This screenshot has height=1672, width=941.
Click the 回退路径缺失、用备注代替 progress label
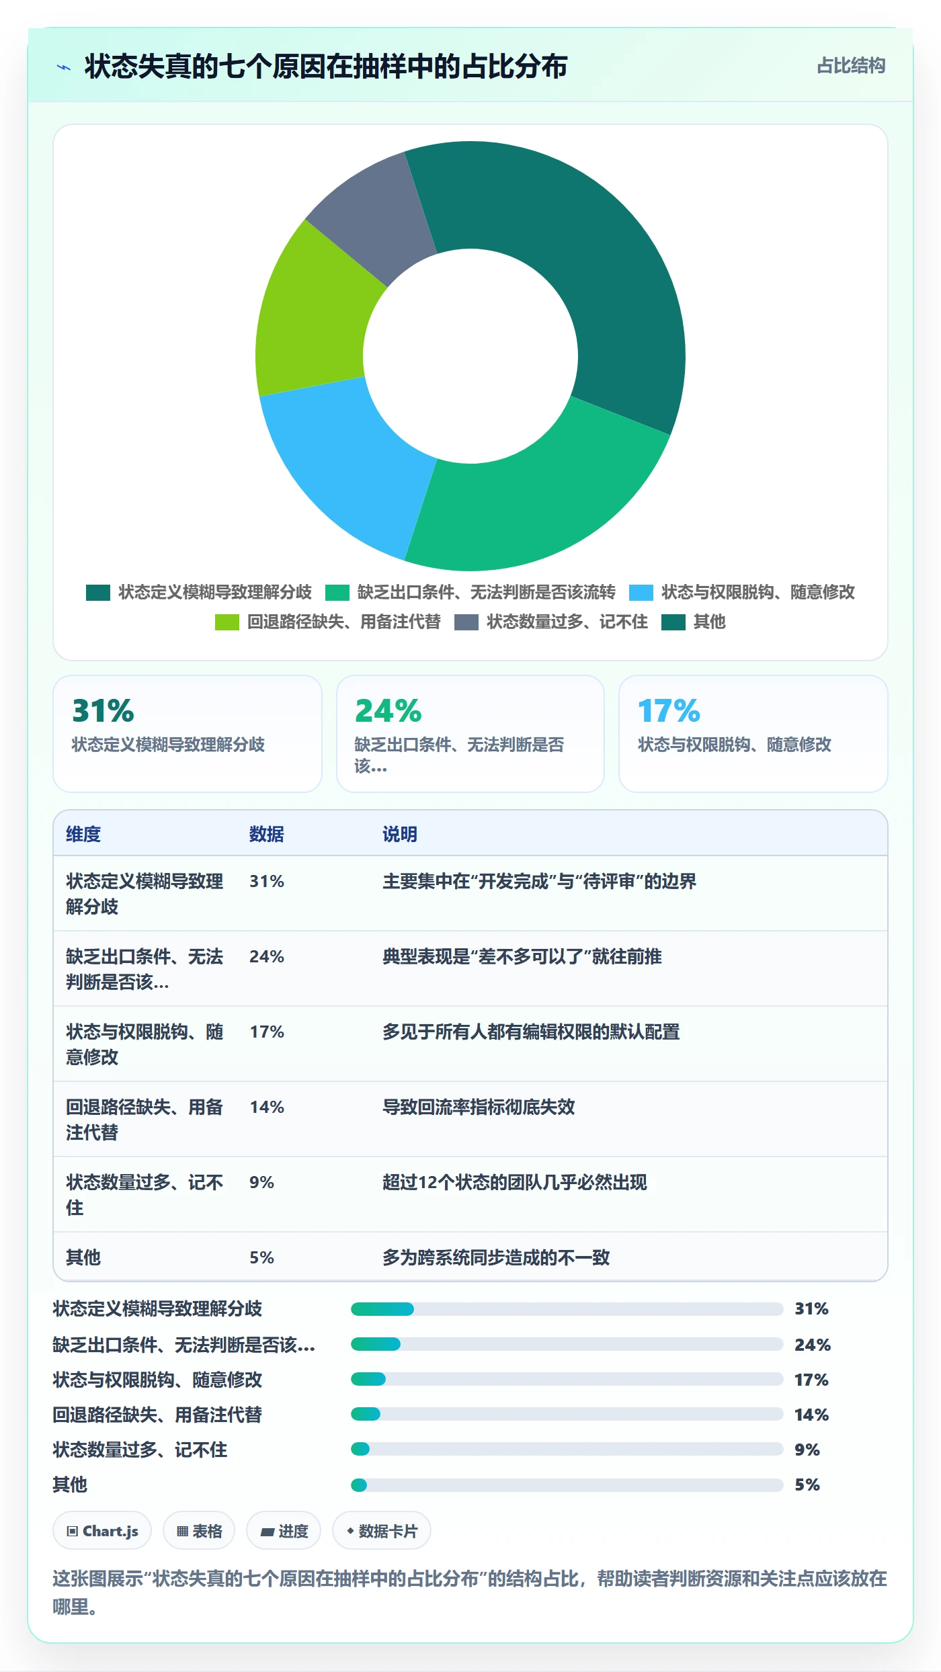click(157, 1415)
